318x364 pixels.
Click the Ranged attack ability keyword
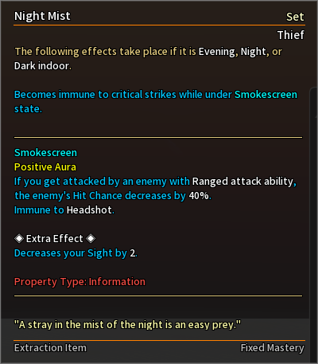point(242,182)
